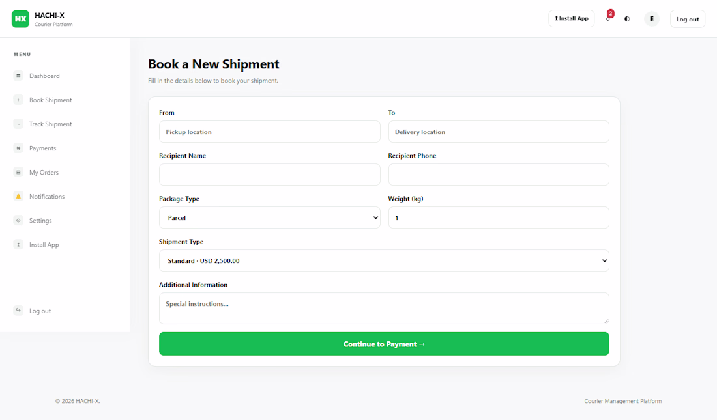Viewport: 717px width, 420px height.
Task: Click the sidebar Log out arrow icon
Action: (18, 311)
